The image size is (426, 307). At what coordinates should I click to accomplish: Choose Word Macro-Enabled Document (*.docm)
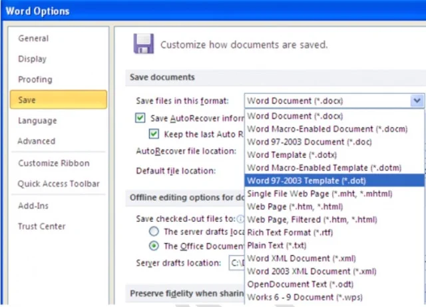coord(334,129)
